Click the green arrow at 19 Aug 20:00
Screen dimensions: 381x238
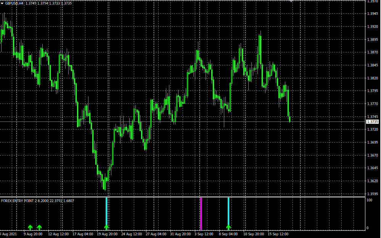106,228
